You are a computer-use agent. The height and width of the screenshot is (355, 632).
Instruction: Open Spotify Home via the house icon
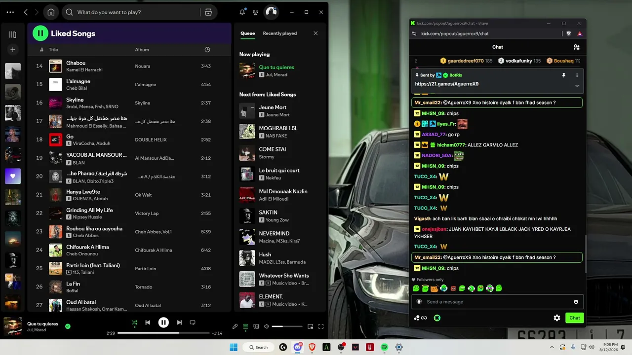50,12
